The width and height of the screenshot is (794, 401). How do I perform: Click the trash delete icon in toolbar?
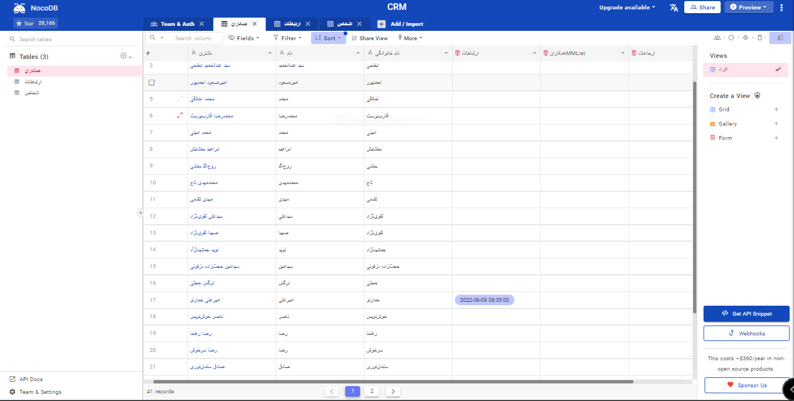[760, 38]
